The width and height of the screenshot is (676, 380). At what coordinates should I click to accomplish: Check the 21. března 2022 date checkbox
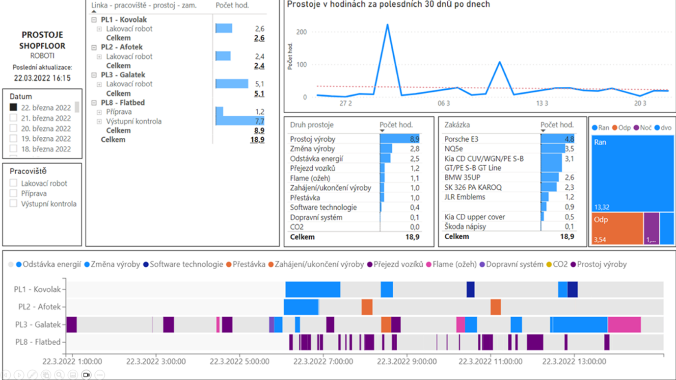click(13, 118)
